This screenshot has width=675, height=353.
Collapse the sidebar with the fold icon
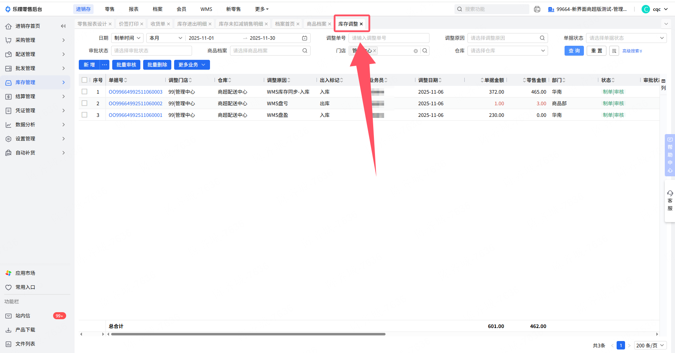[x=63, y=26]
